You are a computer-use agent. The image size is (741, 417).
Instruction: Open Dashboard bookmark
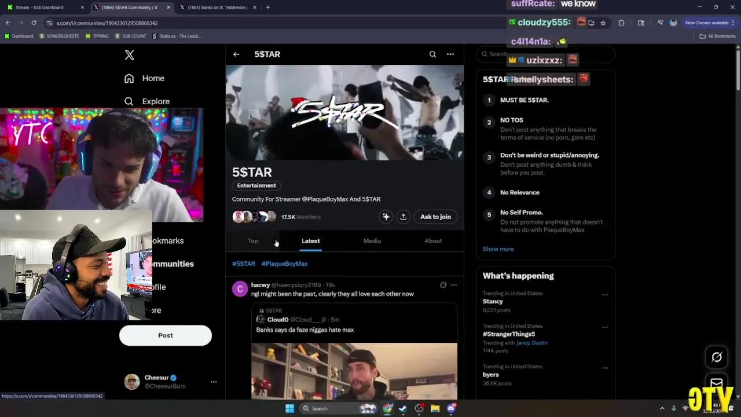tap(19, 36)
